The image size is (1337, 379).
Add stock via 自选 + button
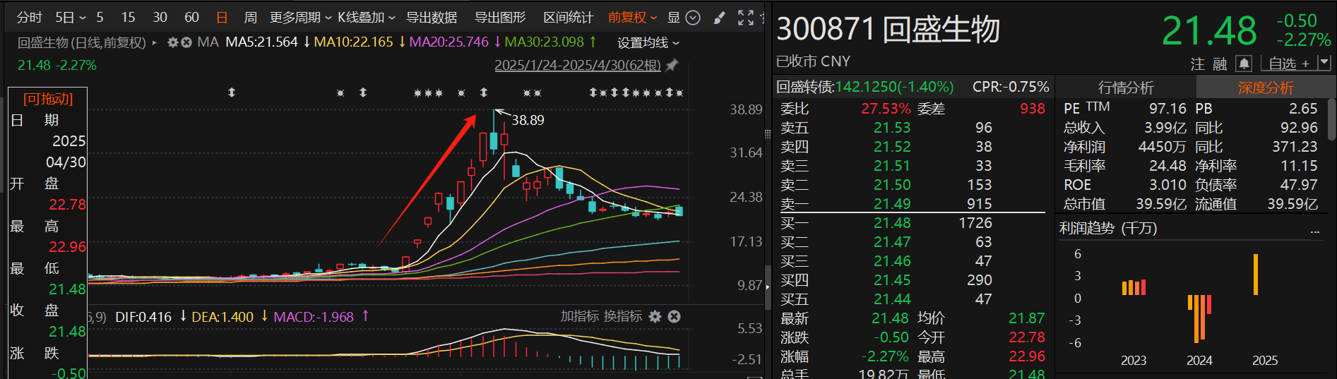pos(1289,64)
